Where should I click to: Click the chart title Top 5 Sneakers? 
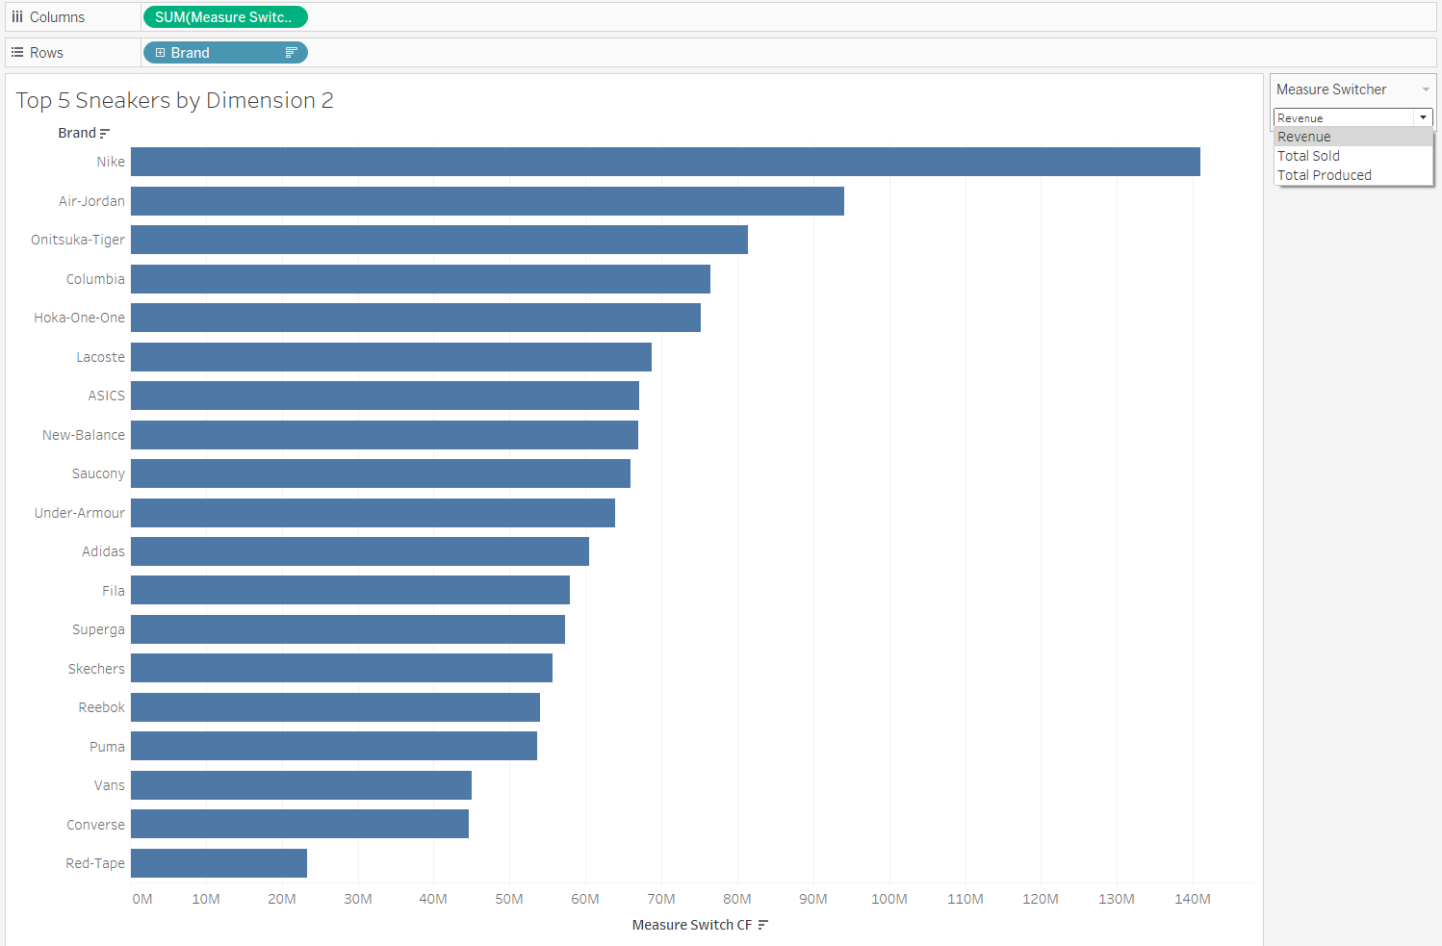click(x=174, y=100)
